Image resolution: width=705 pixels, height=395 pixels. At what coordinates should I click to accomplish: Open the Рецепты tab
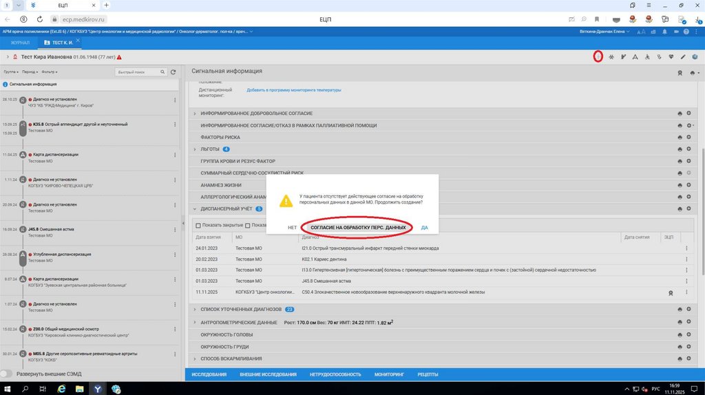[x=428, y=374]
